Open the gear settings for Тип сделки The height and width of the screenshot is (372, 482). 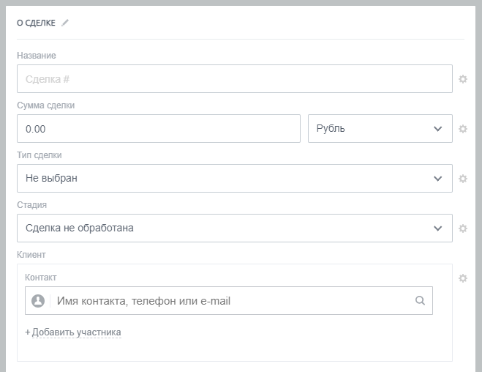(x=462, y=179)
